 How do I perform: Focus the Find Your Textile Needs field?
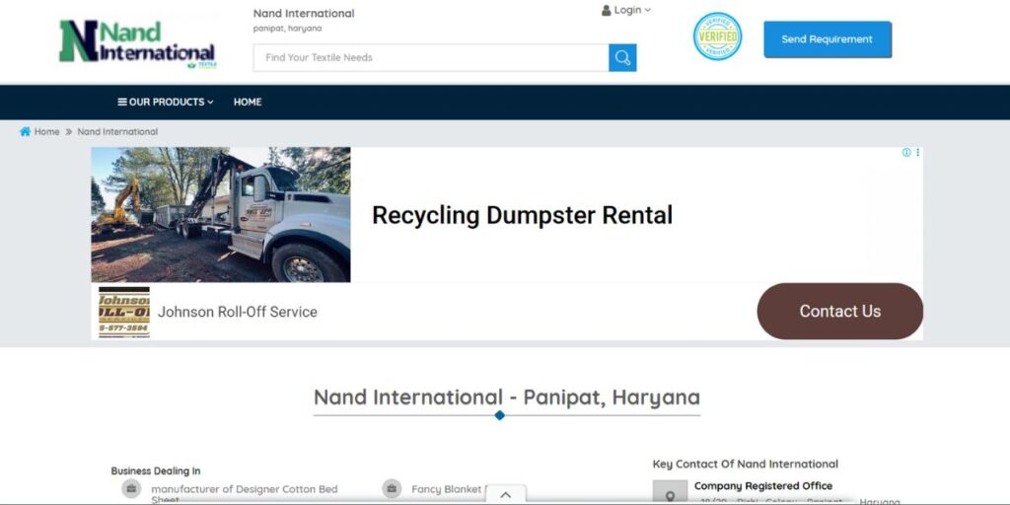pos(431,58)
